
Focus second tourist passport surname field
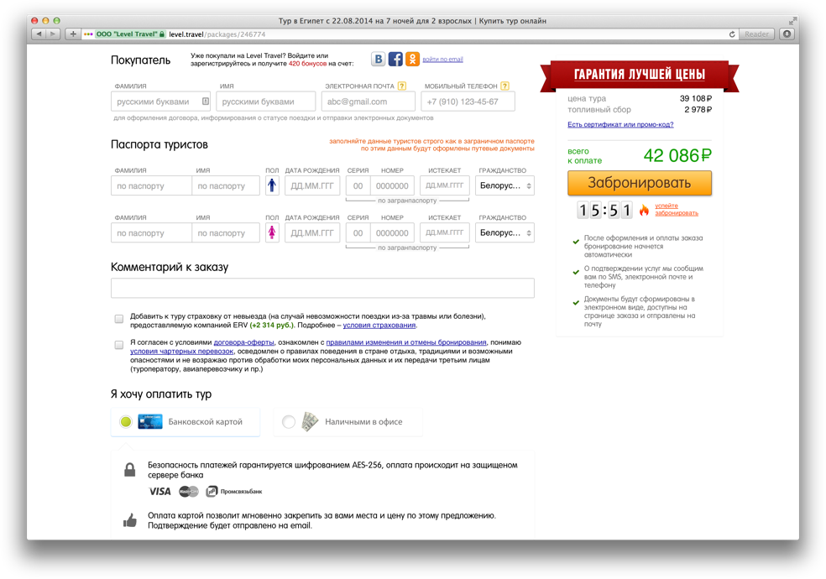coord(151,232)
